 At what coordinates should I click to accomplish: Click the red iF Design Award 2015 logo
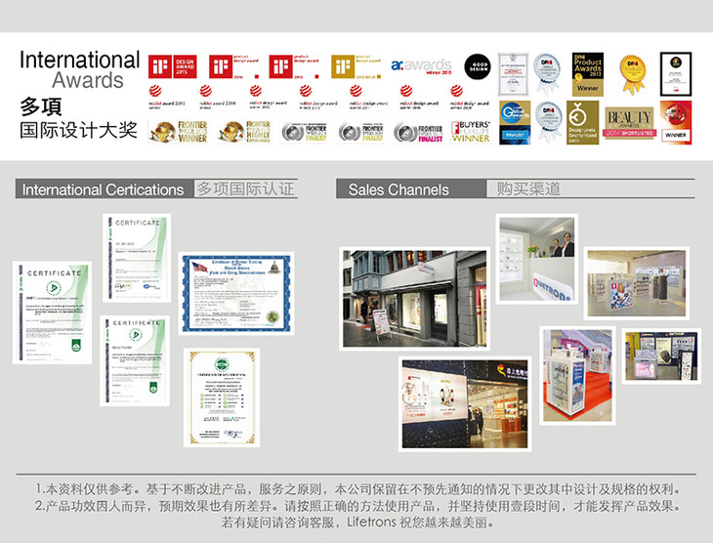coord(172,66)
